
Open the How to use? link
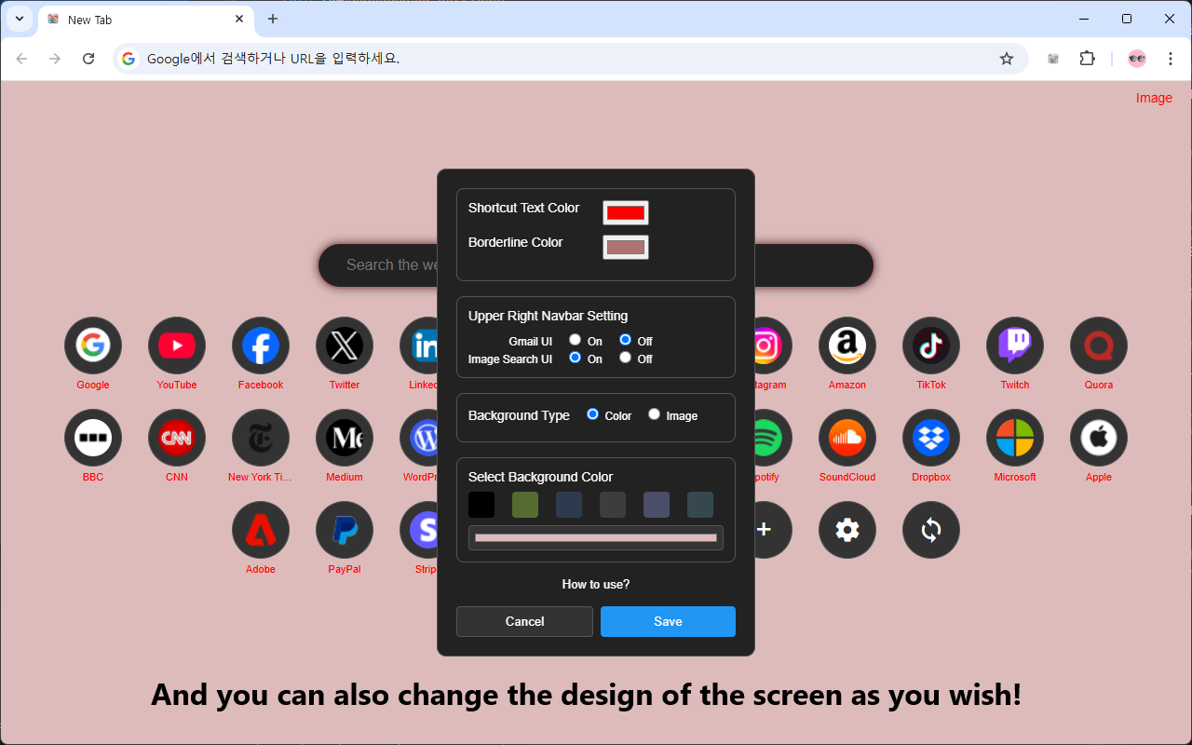click(x=596, y=585)
